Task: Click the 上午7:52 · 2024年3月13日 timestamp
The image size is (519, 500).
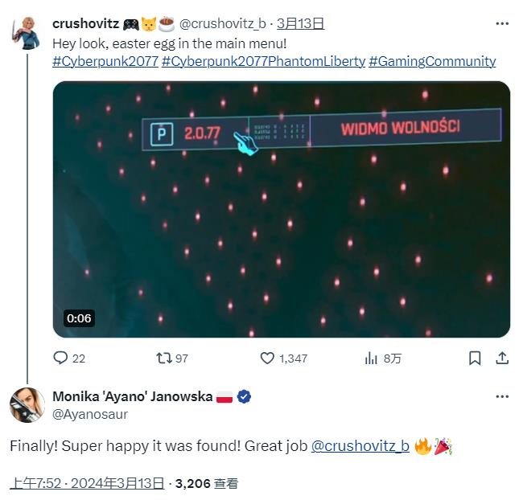Action: [x=87, y=483]
